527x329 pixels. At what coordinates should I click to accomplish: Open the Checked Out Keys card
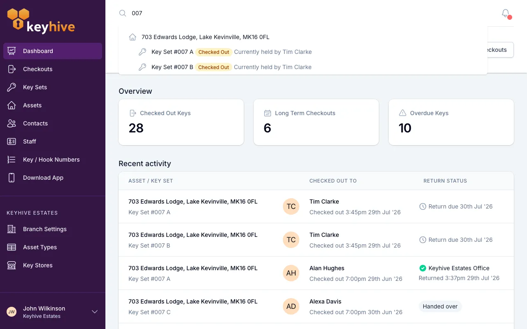click(181, 122)
